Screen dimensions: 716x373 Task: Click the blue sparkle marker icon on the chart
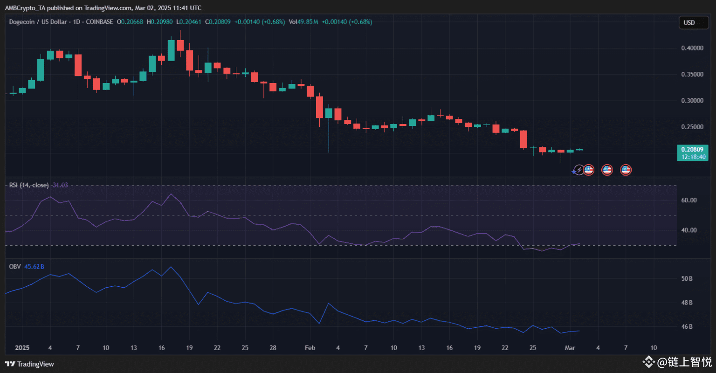(x=573, y=171)
